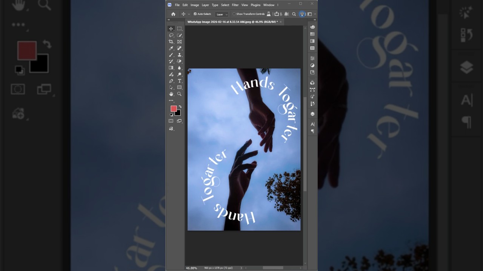Reset default foreground and background colors
This screenshot has width=483, height=271.
click(171, 114)
